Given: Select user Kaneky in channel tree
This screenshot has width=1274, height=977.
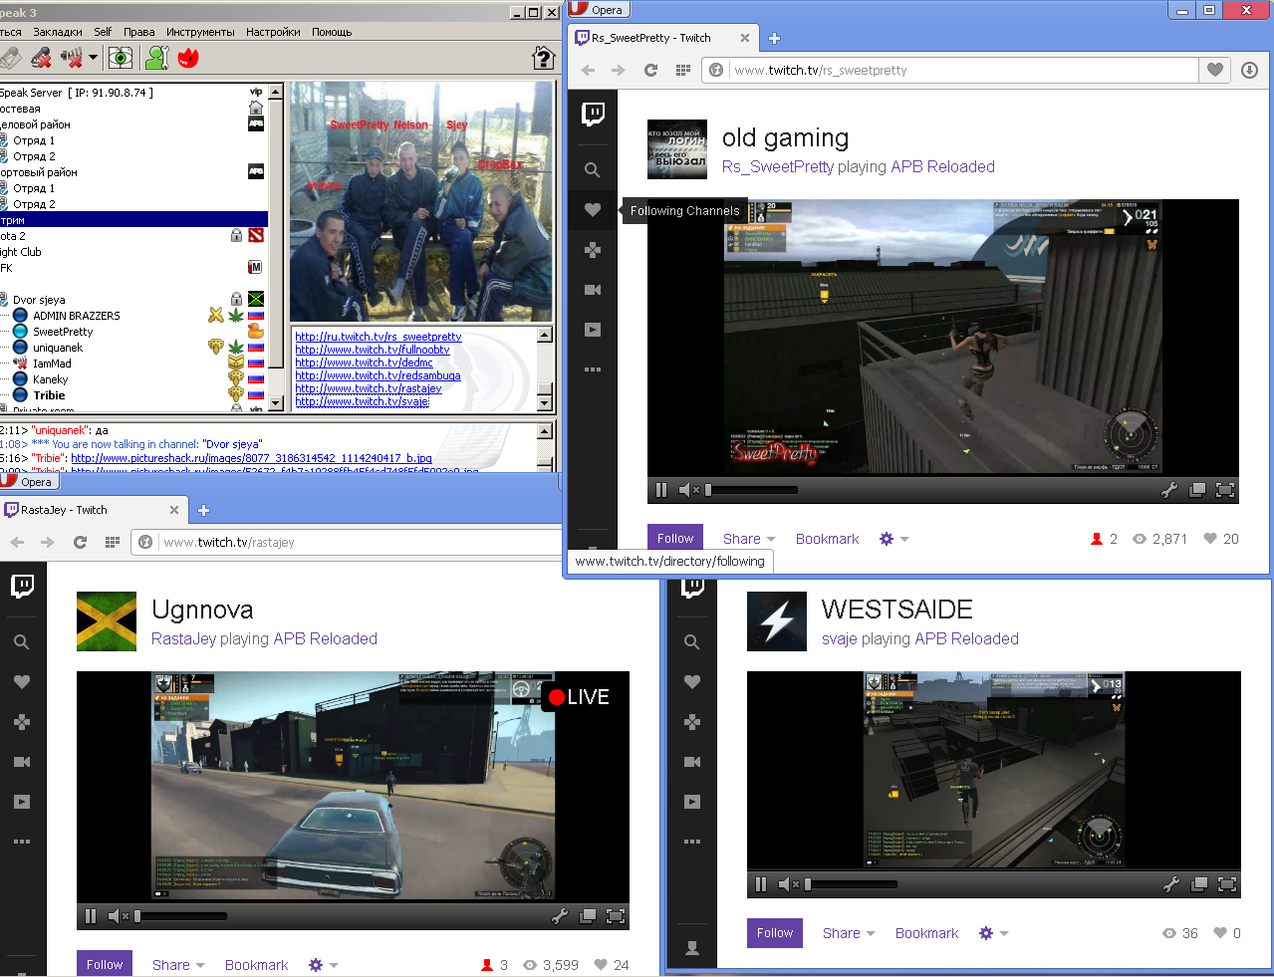Looking at the screenshot, I should click(x=51, y=379).
